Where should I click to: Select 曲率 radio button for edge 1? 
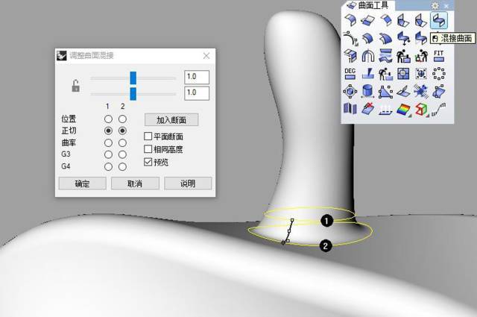click(108, 142)
